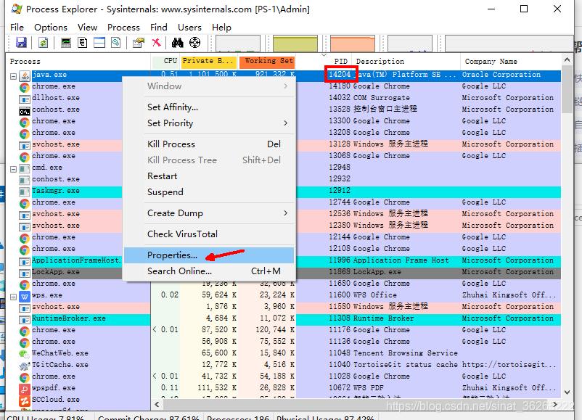This screenshot has height=420, width=582.
Task: Open the Help menu
Action: coord(221,28)
